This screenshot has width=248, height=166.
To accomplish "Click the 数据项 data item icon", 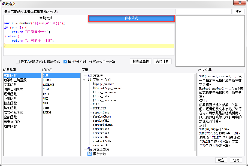I will point(89,75).
